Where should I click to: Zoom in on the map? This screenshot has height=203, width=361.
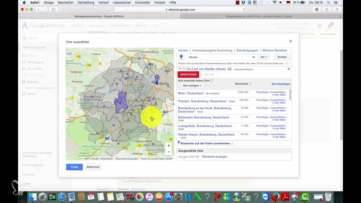pyautogui.click(x=169, y=146)
